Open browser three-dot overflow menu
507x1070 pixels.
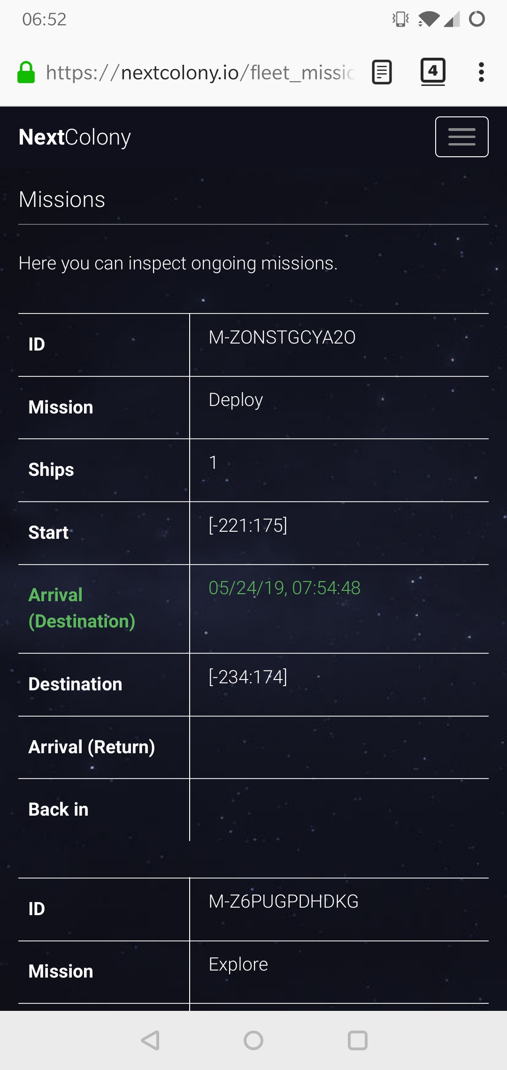coord(481,72)
